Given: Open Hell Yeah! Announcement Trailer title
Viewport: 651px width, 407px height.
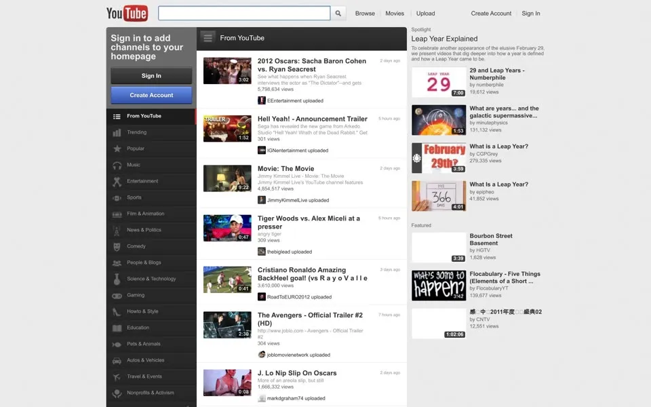Looking at the screenshot, I should 312,119.
